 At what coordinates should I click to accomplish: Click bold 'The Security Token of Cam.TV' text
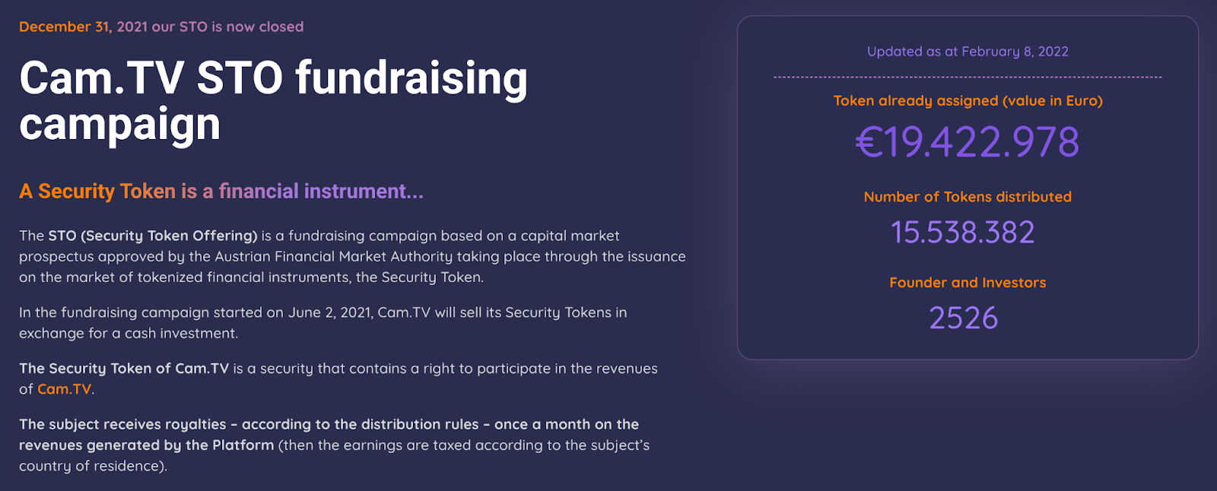pos(124,369)
